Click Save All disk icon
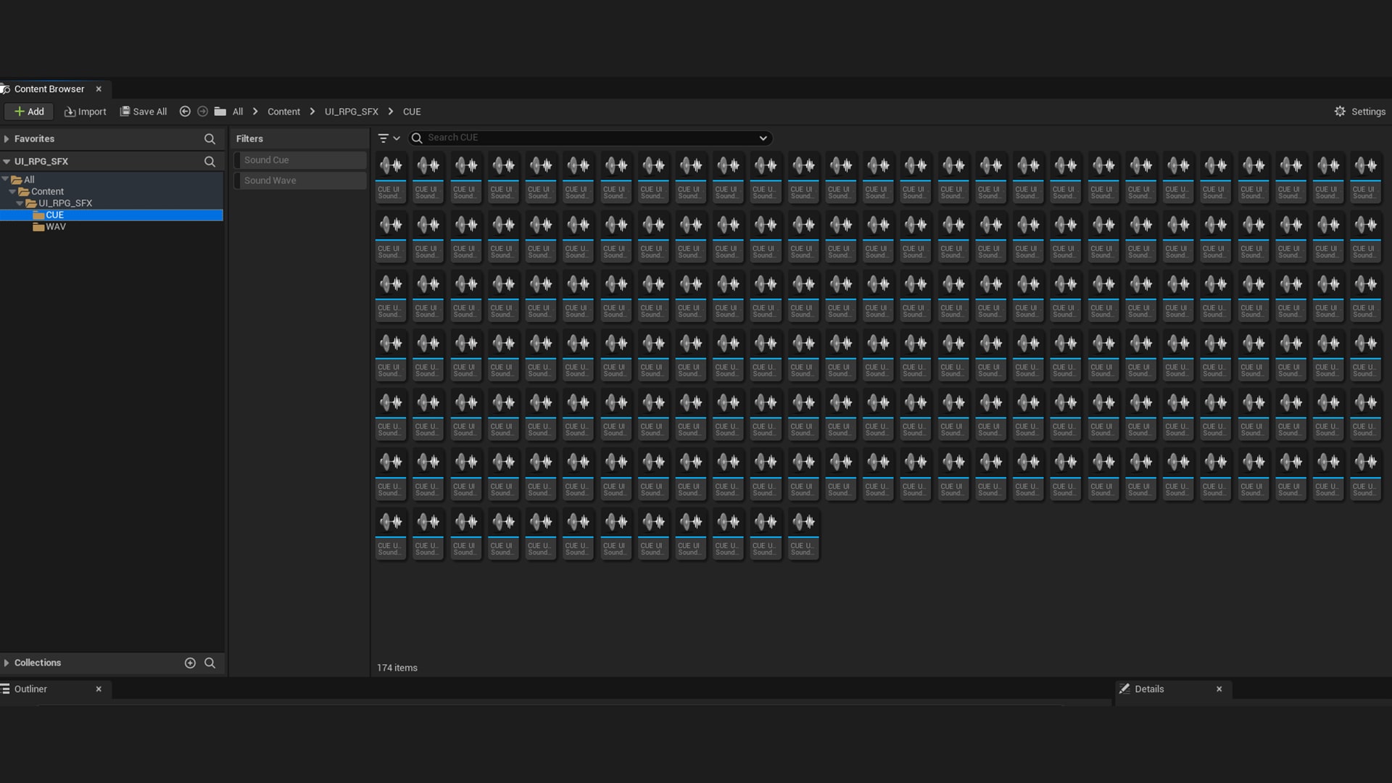This screenshot has height=783, width=1392. coord(143,112)
